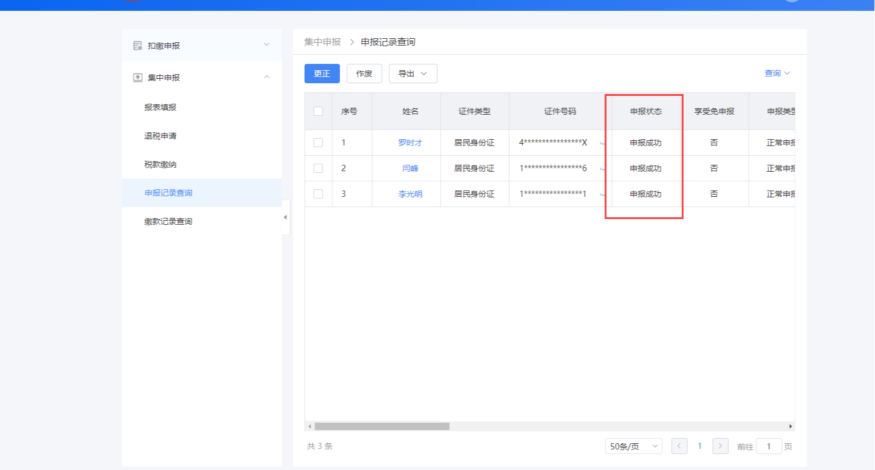Click the blue 更正 button
875x470 pixels.
coord(322,74)
